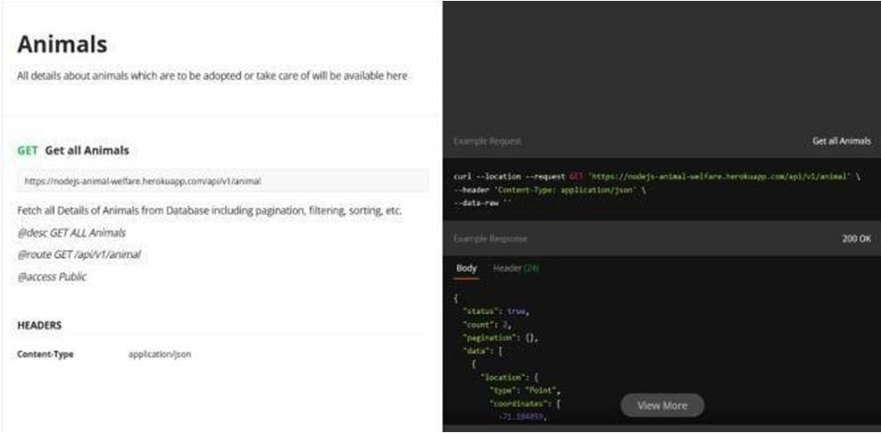Click the Animals folder heading
Image resolution: width=881 pixels, height=433 pixels.
tap(62, 44)
